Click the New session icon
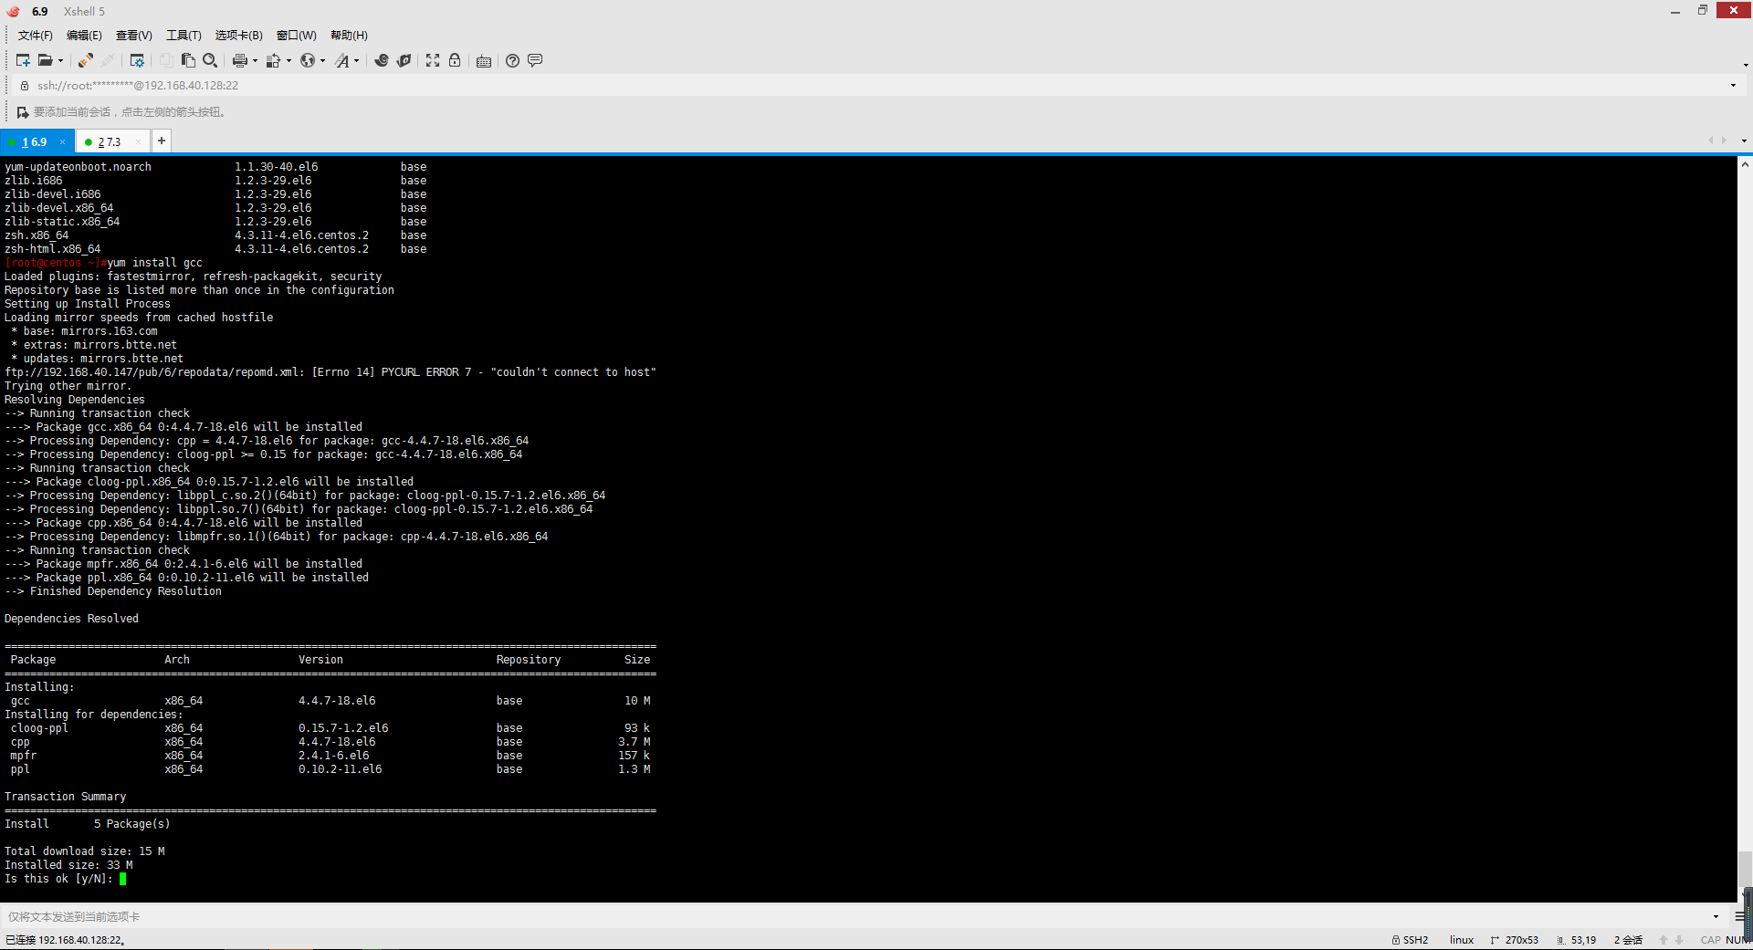 23,60
